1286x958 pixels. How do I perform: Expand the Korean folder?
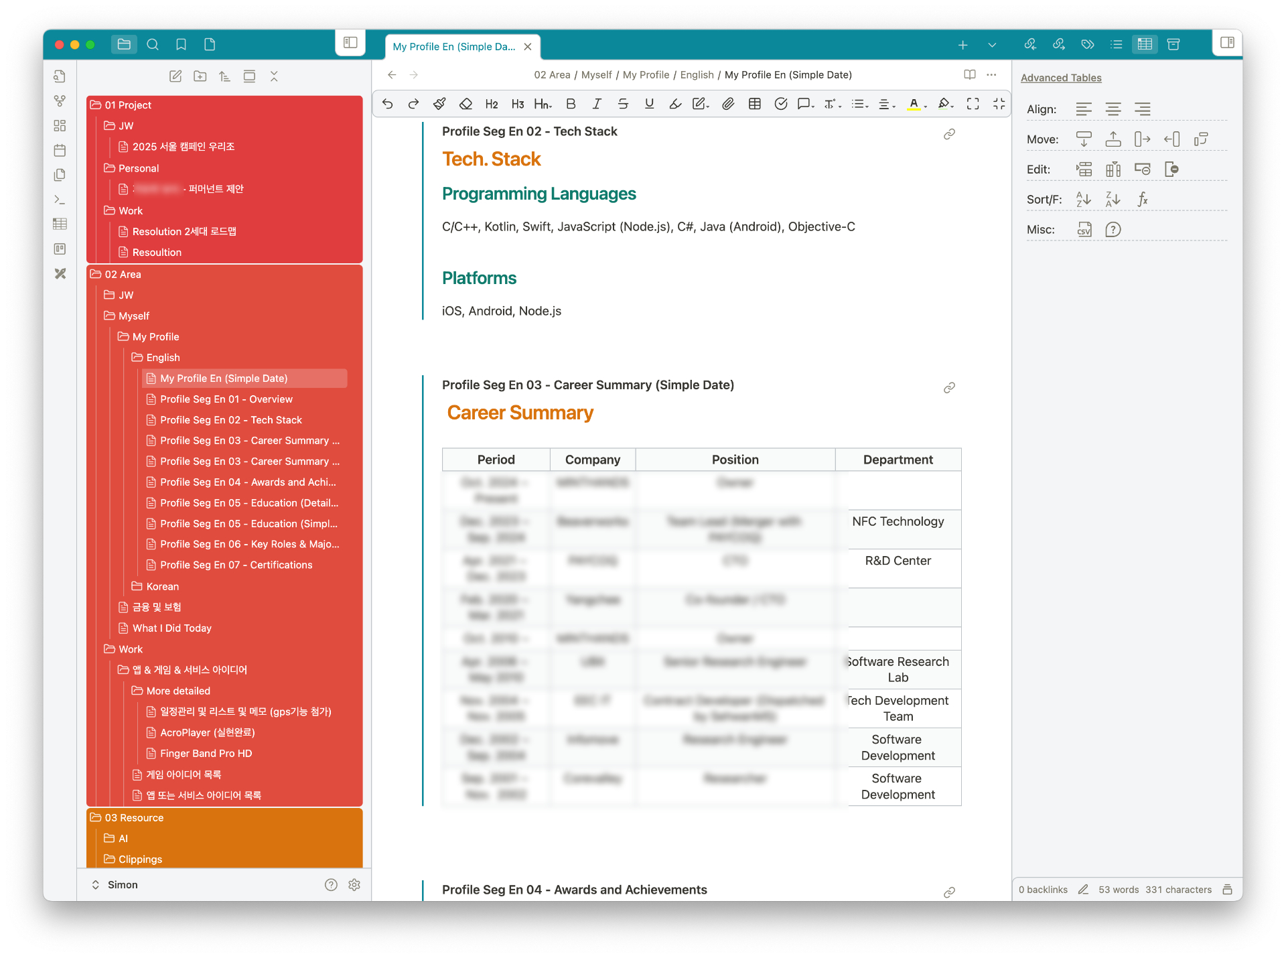[162, 586]
